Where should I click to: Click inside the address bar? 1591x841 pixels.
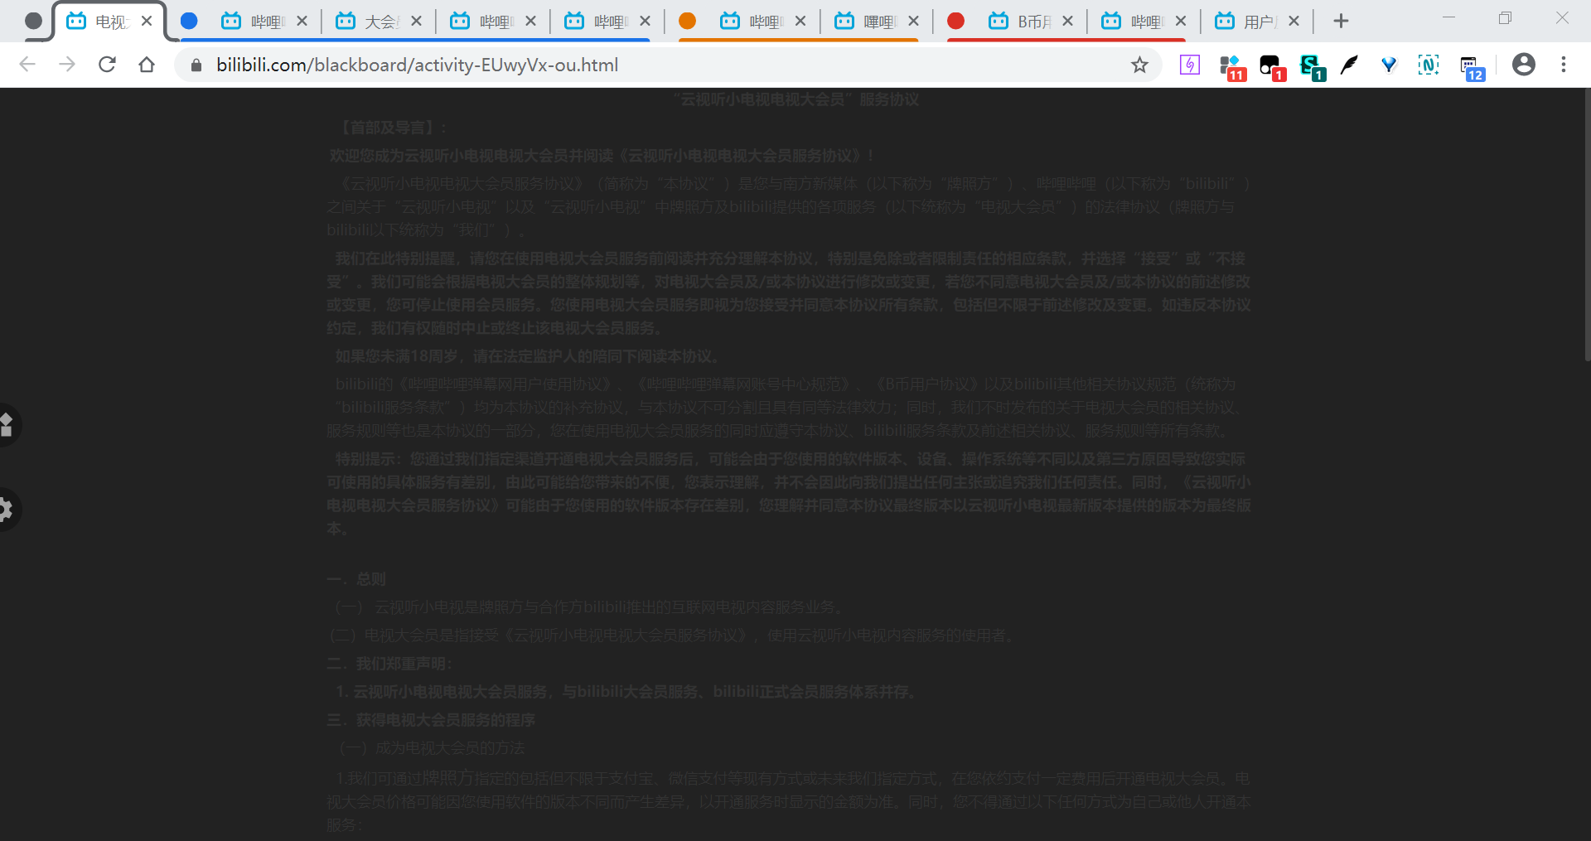(580, 65)
